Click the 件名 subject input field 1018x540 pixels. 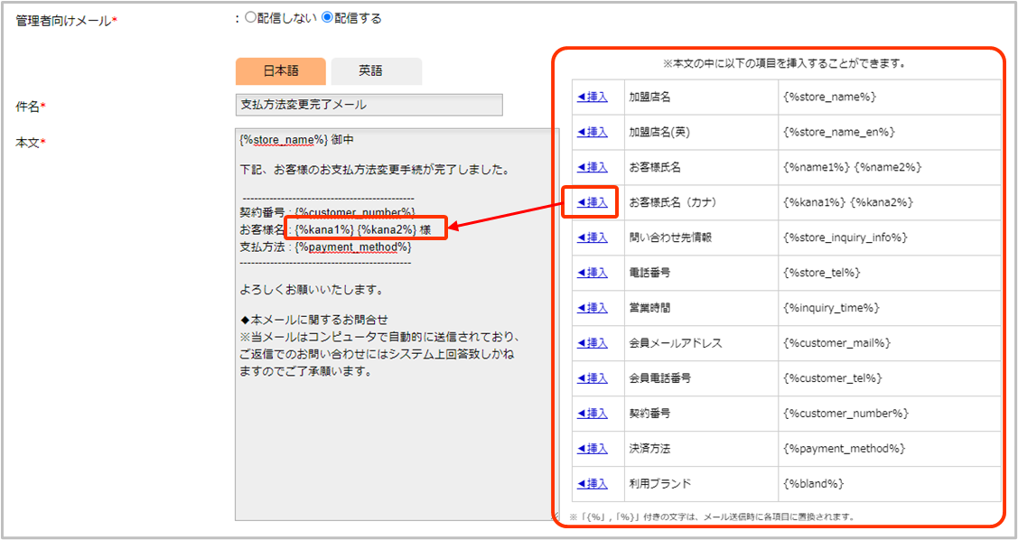(369, 105)
